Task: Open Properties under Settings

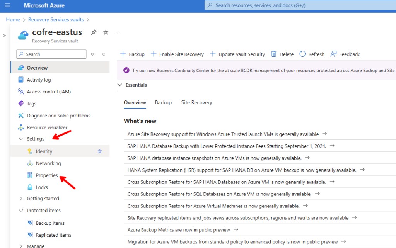Action: [46, 175]
